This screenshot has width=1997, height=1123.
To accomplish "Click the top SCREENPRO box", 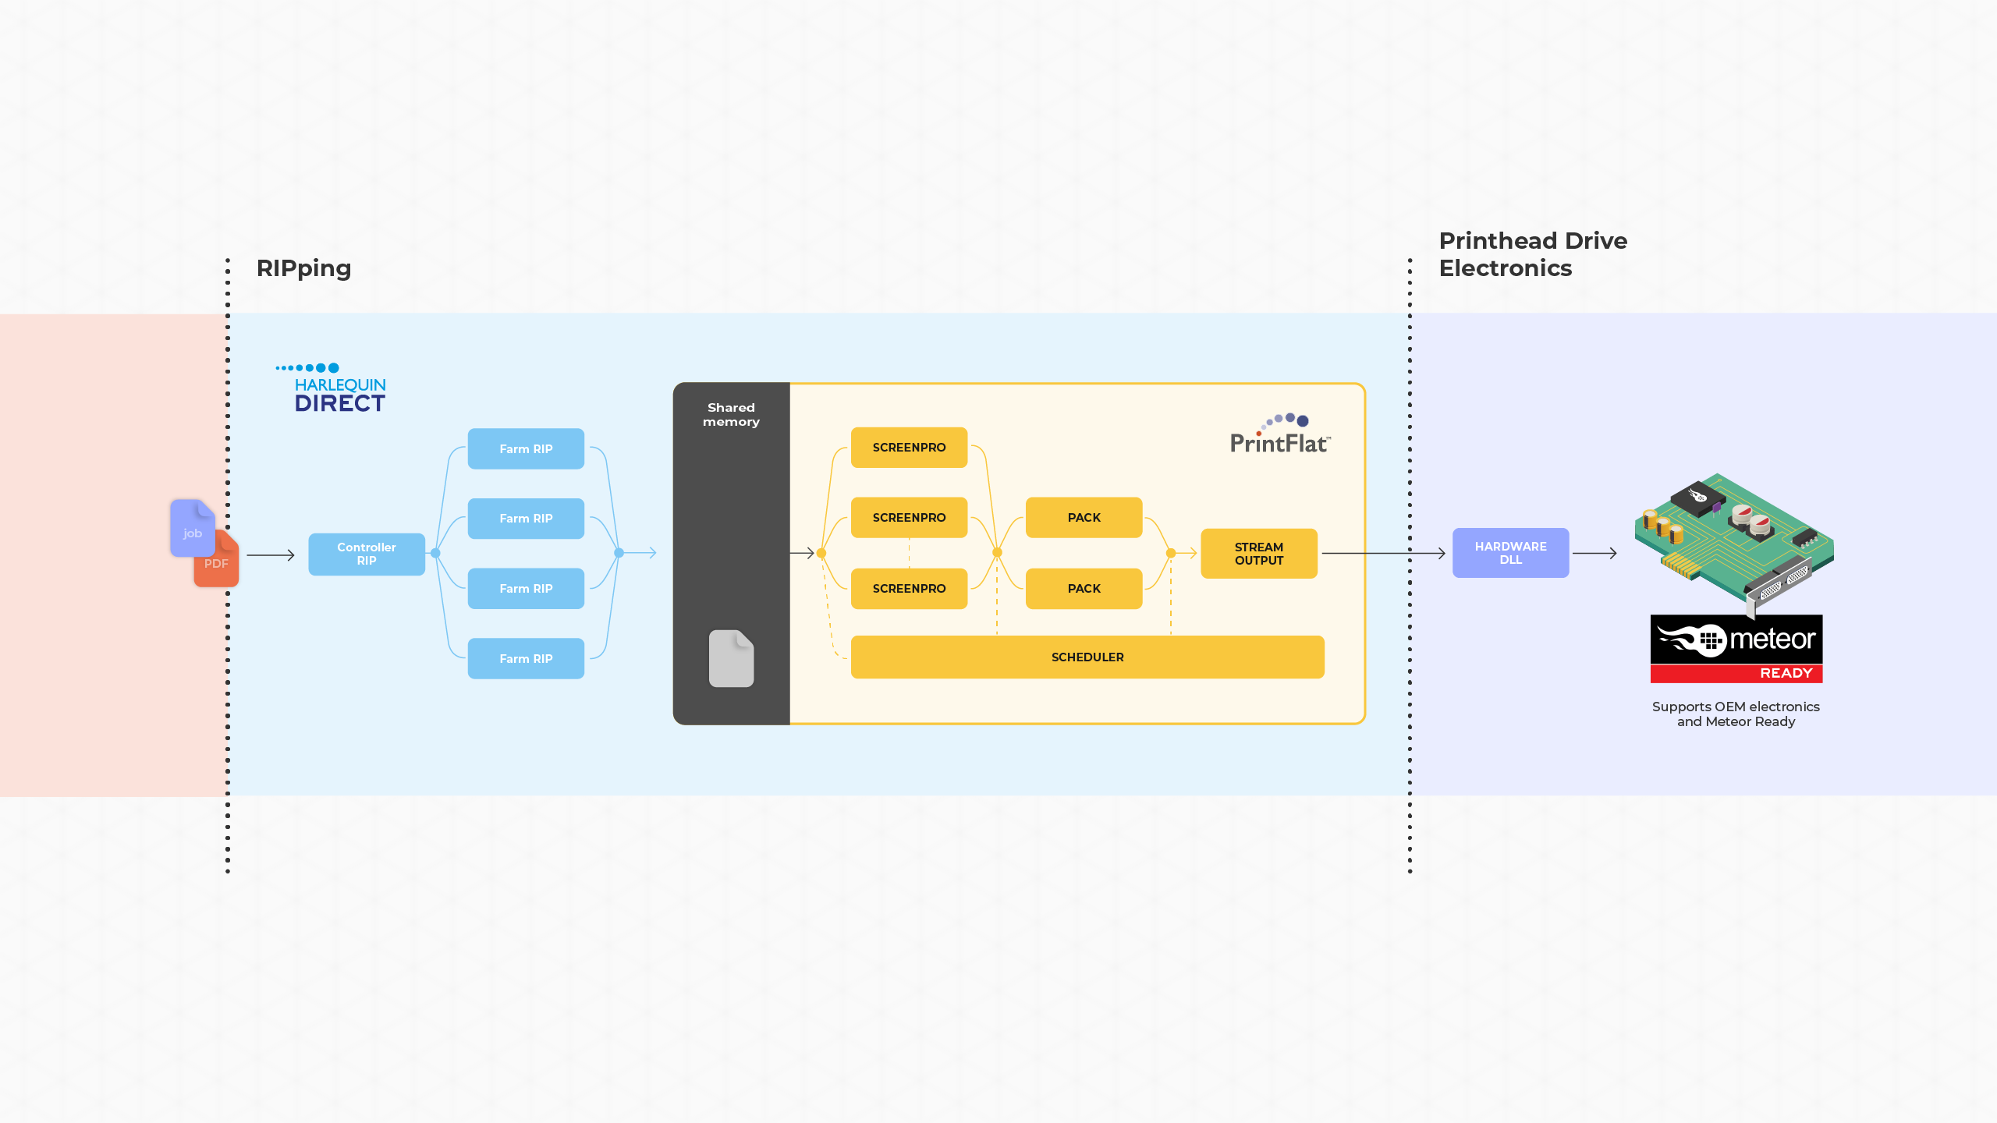I will pyautogui.click(x=909, y=447).
